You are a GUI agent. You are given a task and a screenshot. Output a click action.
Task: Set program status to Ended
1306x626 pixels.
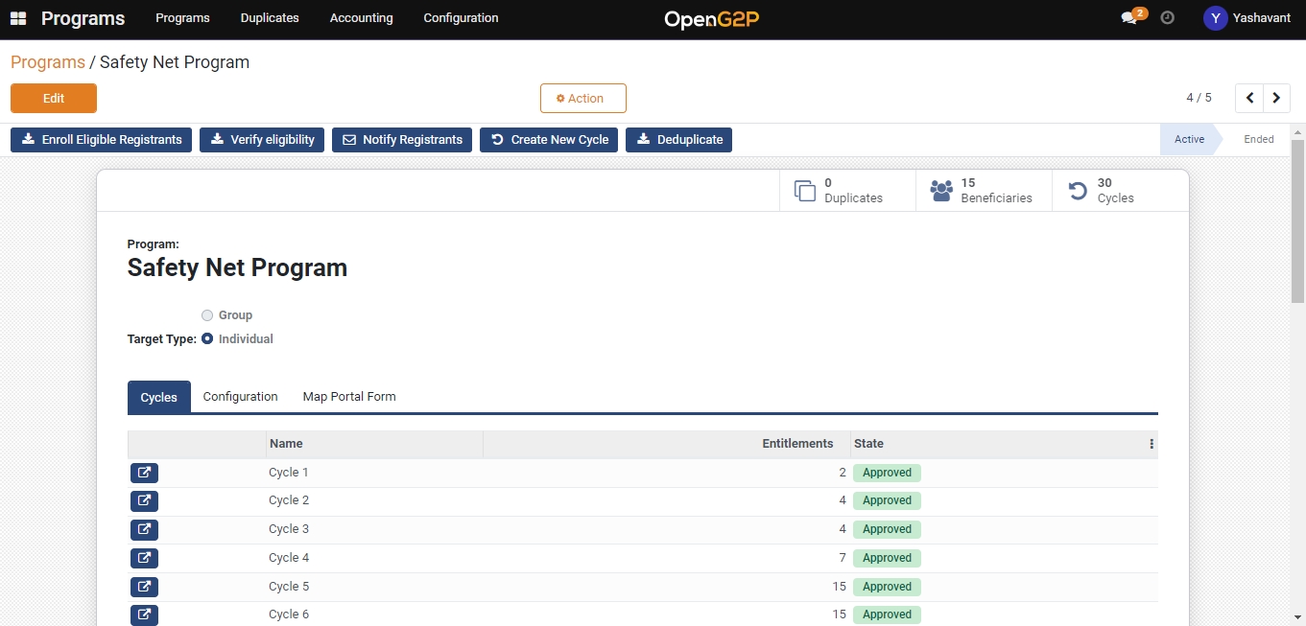click(1258, 140)
